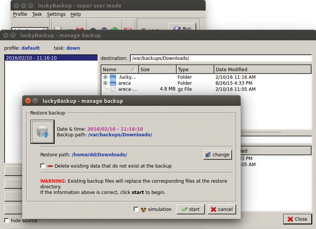
Task: Open the Settings menu
Action: click(56, 14)
